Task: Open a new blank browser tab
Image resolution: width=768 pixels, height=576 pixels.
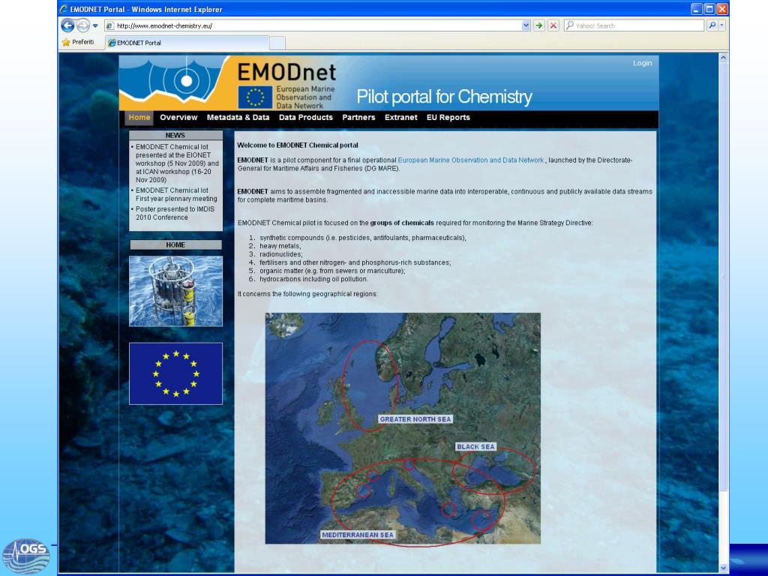Action: pyautogui.click(x=277, y=43)
